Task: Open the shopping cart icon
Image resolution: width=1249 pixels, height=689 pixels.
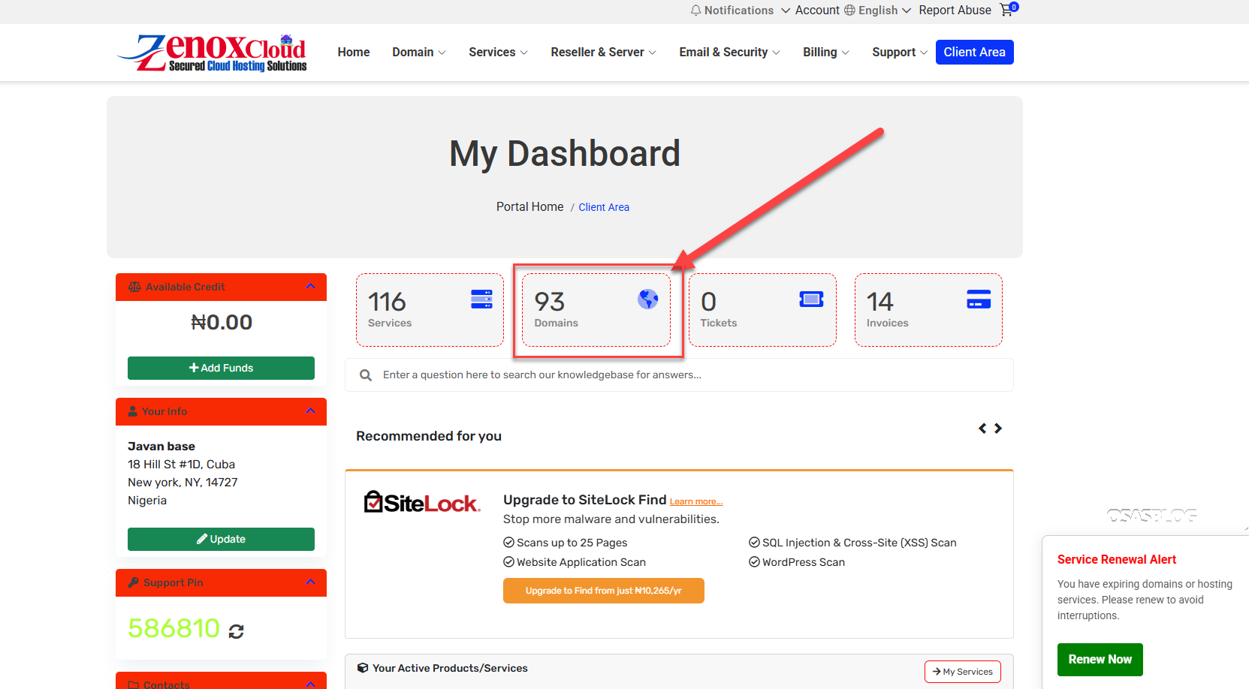Action: click(x=1007, y=10)
